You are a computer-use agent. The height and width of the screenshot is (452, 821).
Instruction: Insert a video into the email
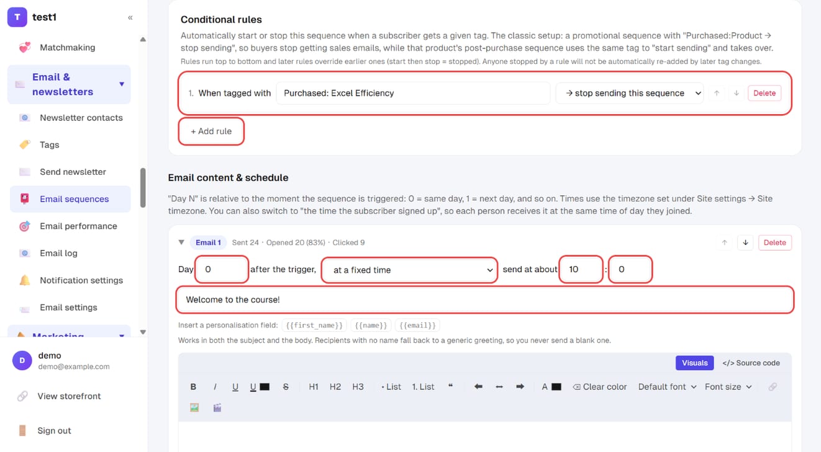(217, 408)
